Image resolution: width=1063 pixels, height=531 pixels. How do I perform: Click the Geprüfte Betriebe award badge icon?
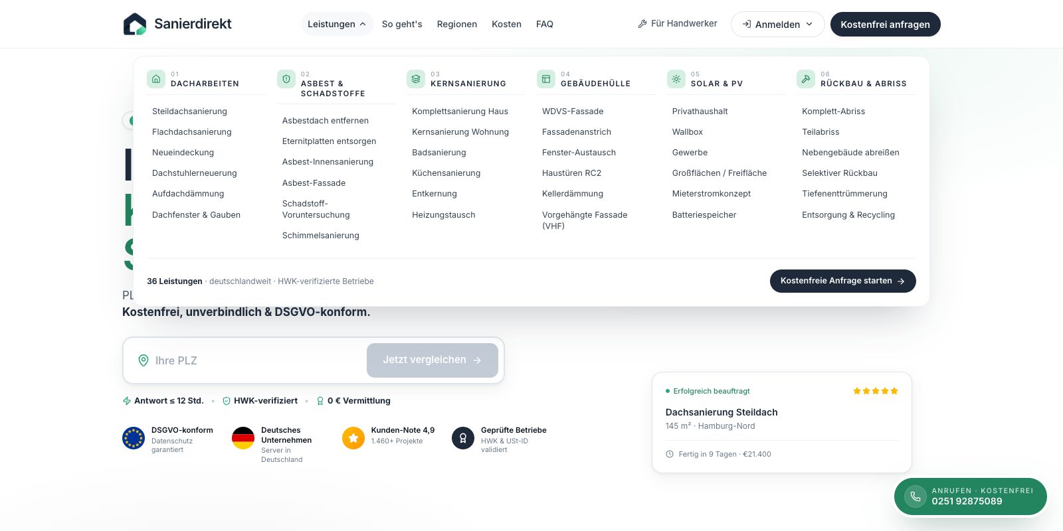(463, 438)
